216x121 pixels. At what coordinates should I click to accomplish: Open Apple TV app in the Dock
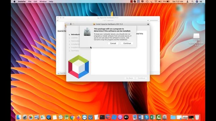(x=126, y=117)
